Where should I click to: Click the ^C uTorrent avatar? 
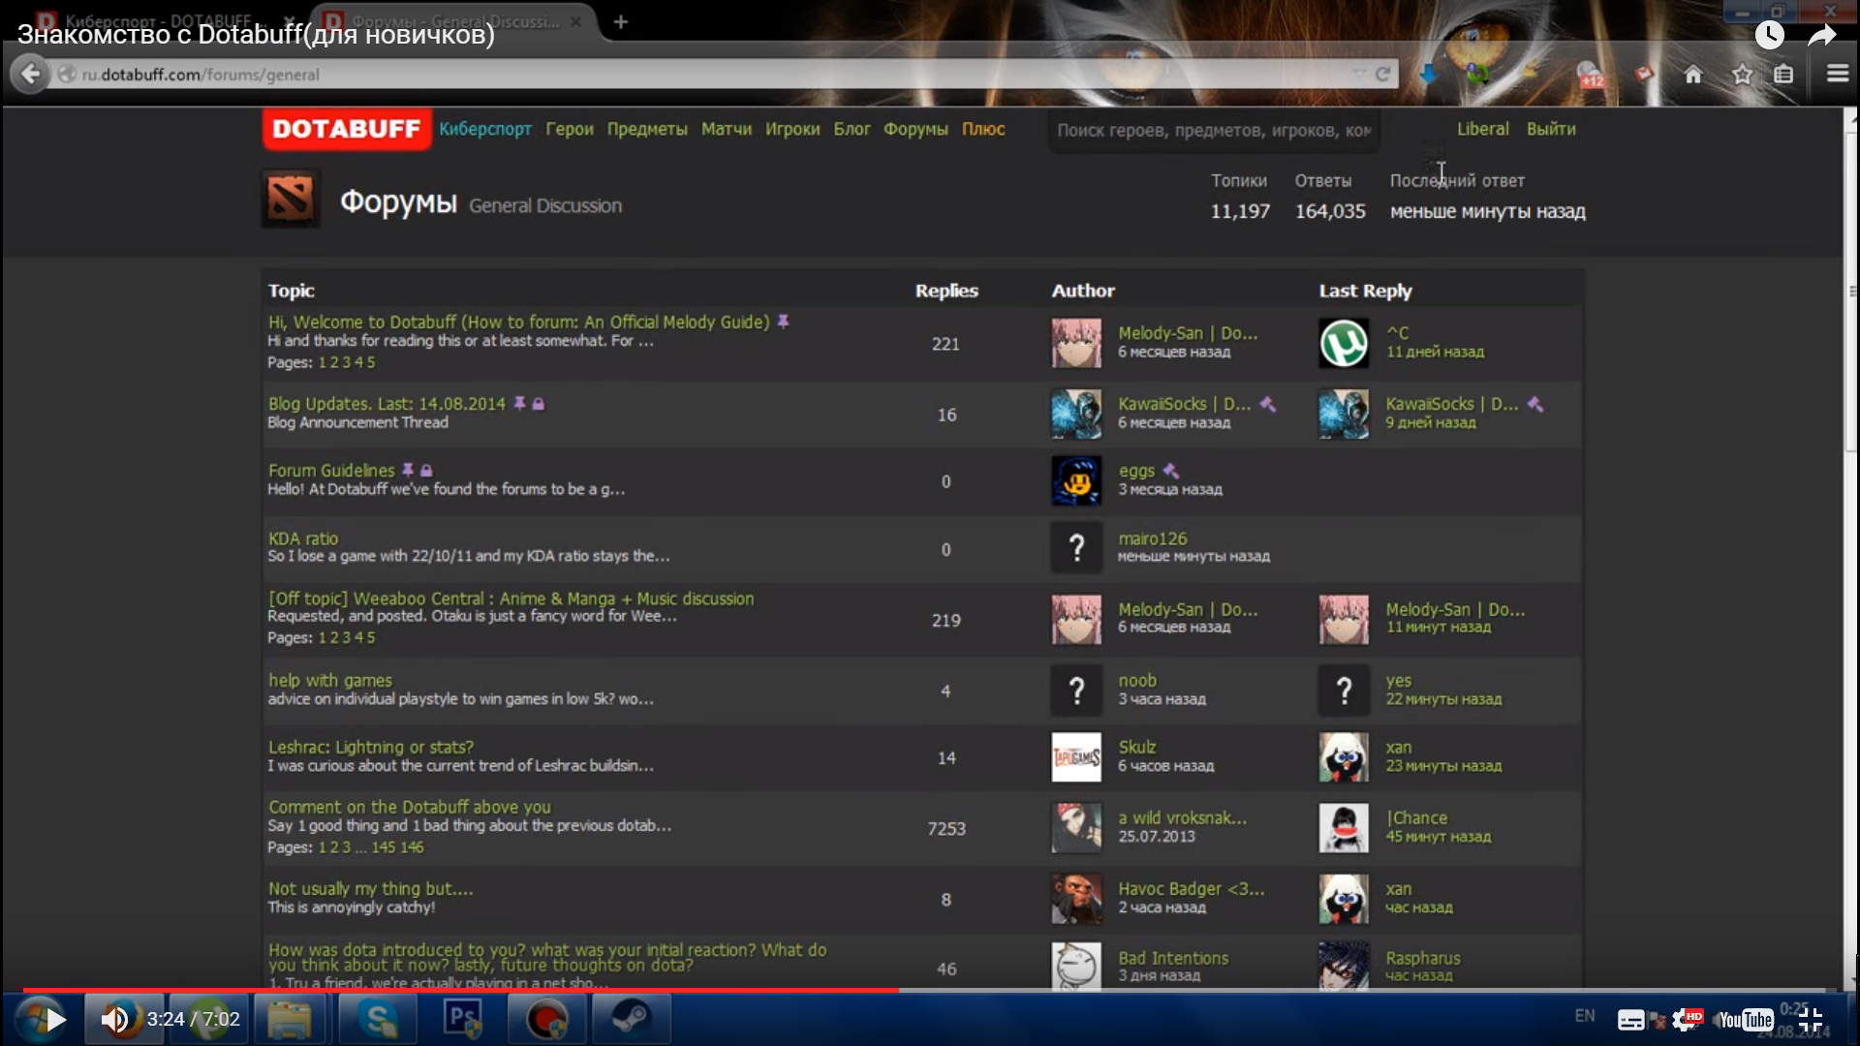coord(1344,344)
